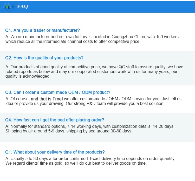Screen dimensions: 195x181
Task: Click the shipping by air and sea line
Action: 69,131
